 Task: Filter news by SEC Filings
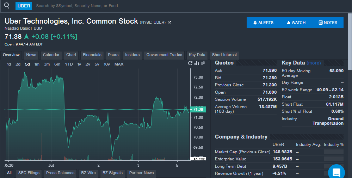(x=29, y=173)
